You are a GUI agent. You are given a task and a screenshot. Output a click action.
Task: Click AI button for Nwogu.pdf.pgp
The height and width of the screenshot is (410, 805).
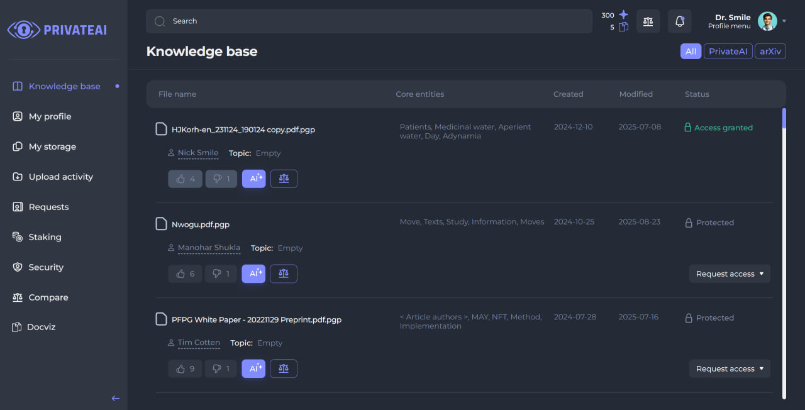(253, 274)
